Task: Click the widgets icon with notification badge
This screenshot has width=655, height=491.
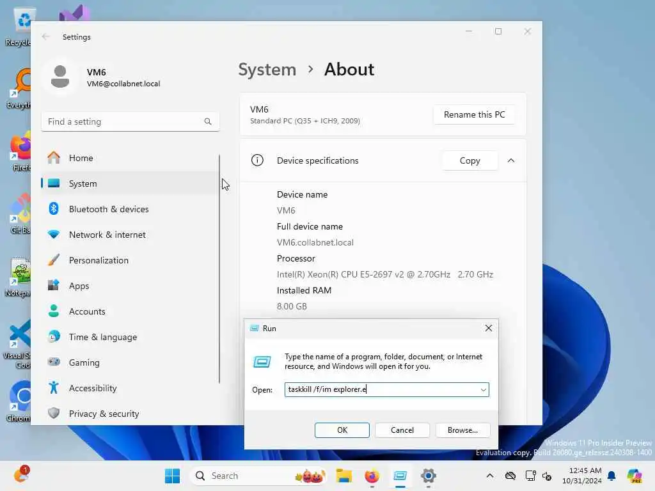Action: pos(21,475)
